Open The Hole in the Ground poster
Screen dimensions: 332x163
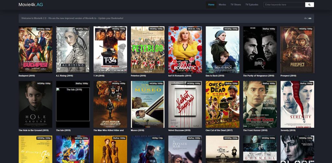(x=35, y=104)
